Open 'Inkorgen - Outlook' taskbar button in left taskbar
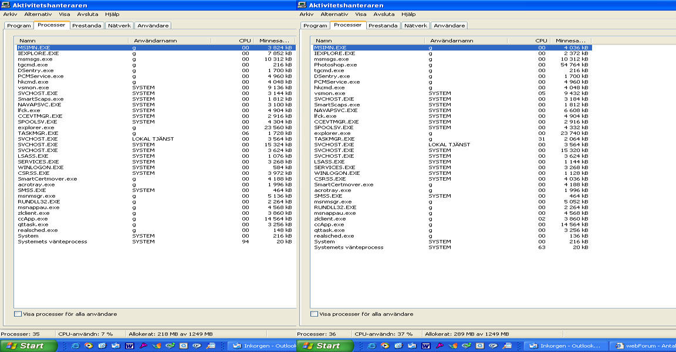Viewport: 676px width, 352px height. [x=262, y=346]
